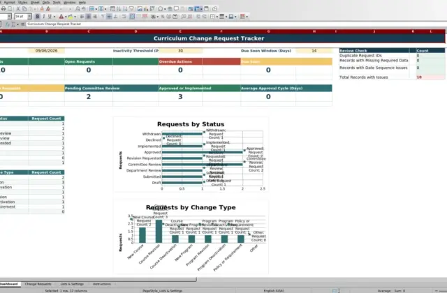
Task: Open the font size dropdown
Action: 29,17
